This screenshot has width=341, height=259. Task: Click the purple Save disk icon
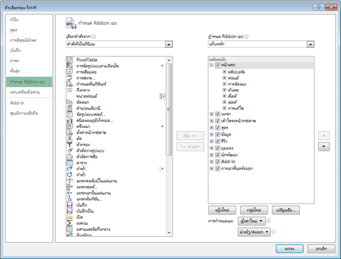click(69, 205)
